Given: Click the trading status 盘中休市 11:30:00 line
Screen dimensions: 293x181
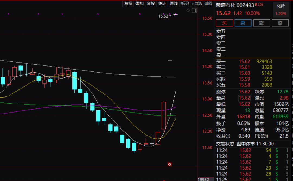Looking at the screenshot, I should (245, 144).
